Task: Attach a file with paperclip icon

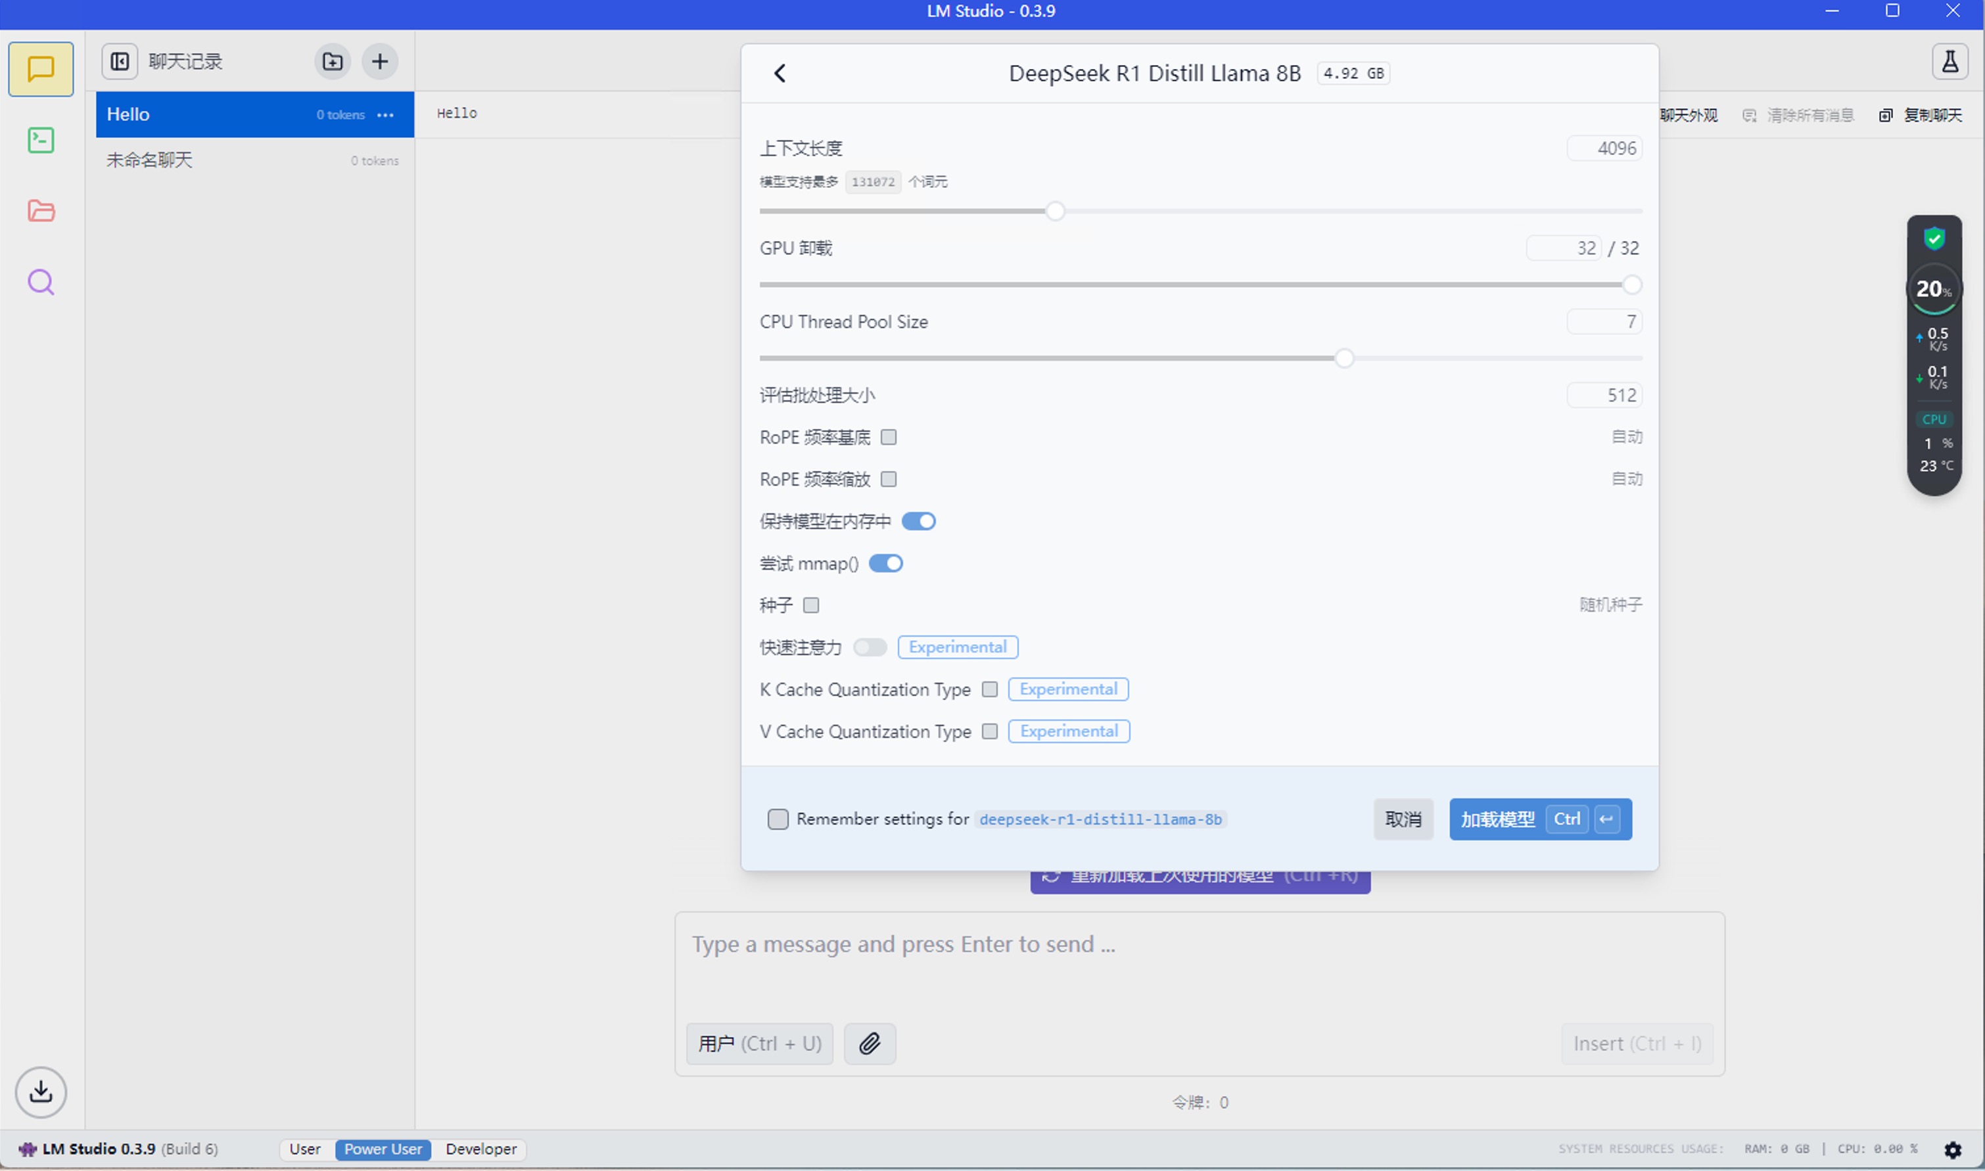Action: 870,1043
